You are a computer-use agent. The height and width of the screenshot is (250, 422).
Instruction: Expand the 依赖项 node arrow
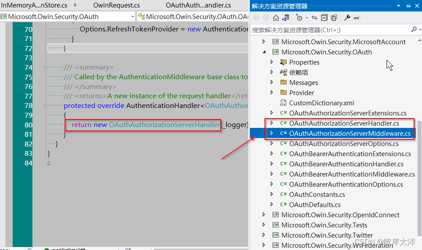pyautogui.click(x=272, y=72)
